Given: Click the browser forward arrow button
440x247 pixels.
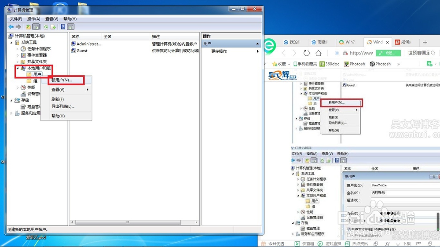Looking at the screenshot, I should tap(294, 53).
